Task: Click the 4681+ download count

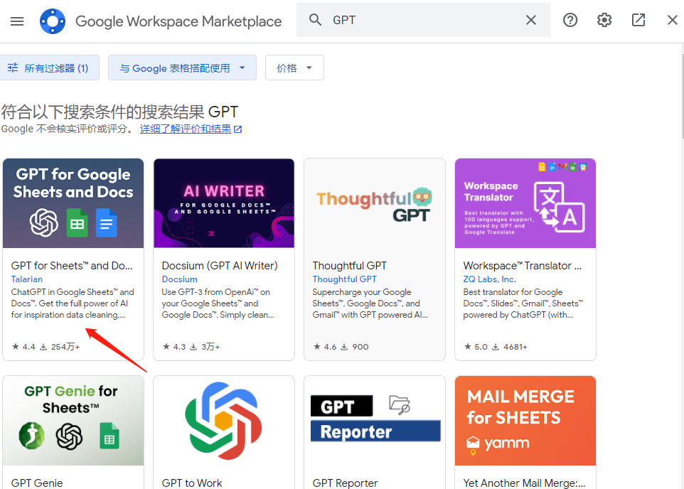Action: pos(510,347)
